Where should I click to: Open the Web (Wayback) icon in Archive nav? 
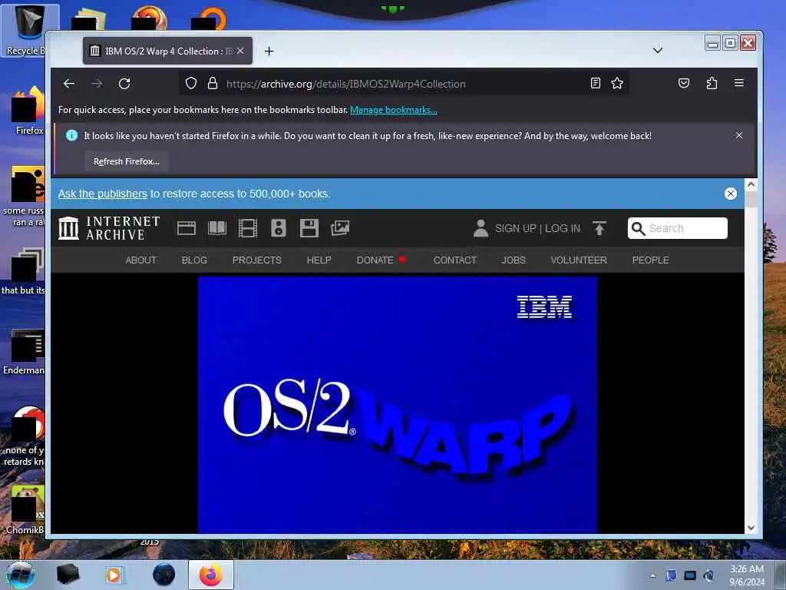point(187,228)
